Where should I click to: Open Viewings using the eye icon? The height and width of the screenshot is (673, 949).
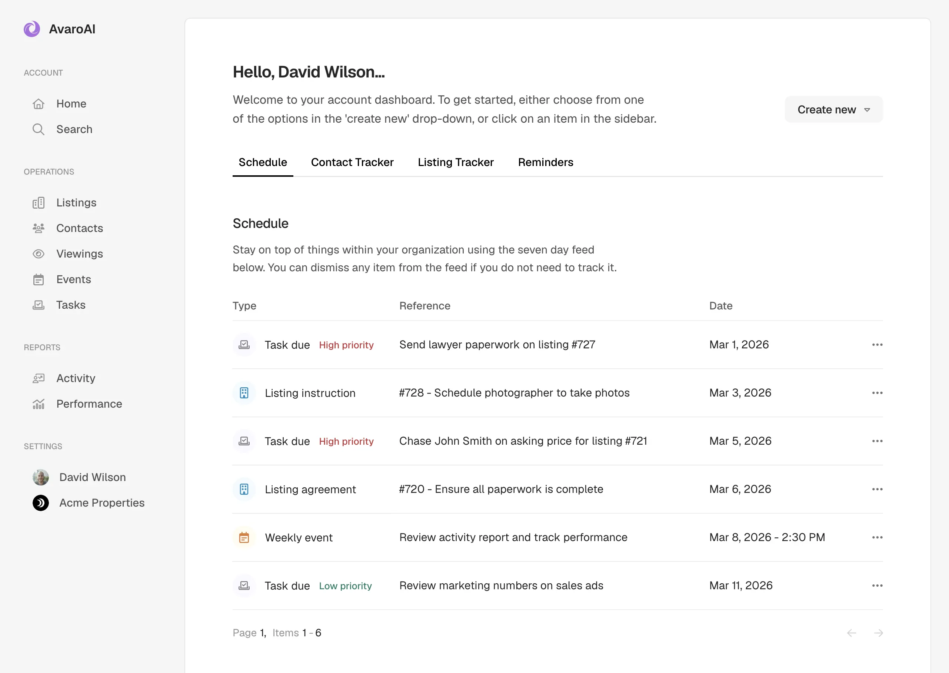39,253
